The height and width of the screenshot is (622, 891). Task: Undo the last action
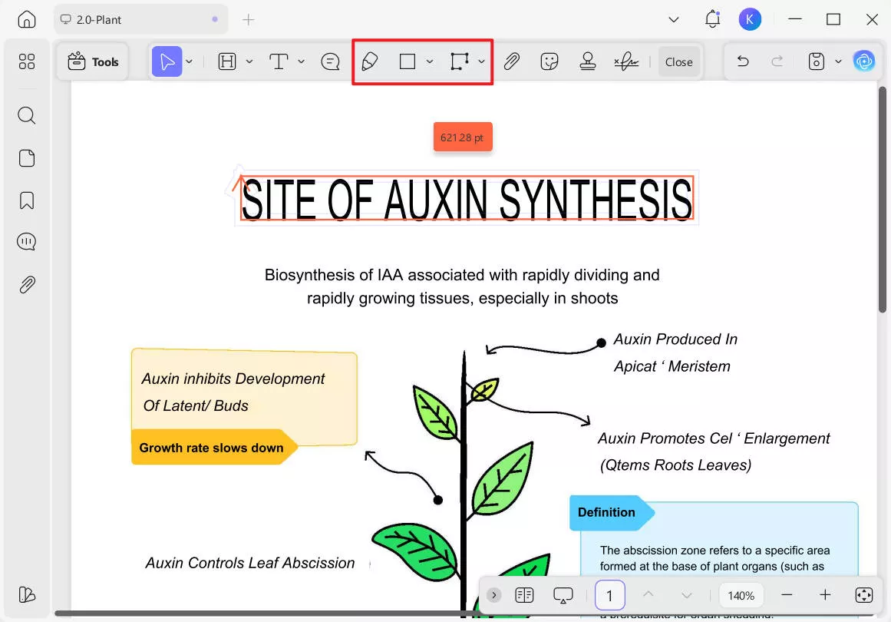point(742,61)
